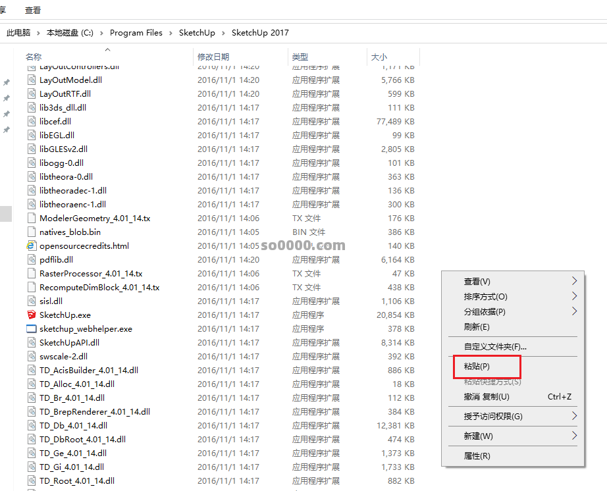
Task: Click the SketchUp 2017 breadcrumb segment
Action: 260,33
